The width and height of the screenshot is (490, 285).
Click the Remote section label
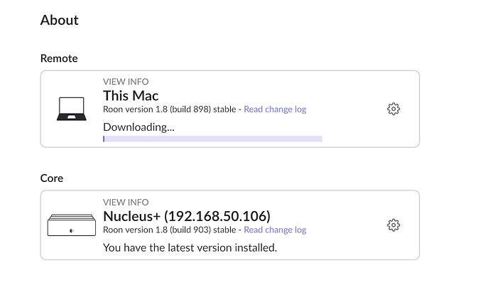59,58
